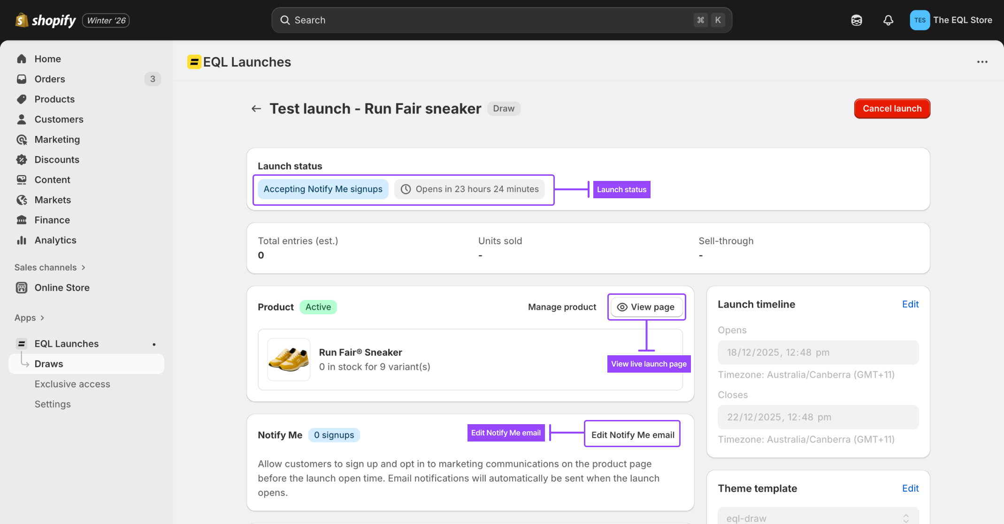This screenshot has width=1004, height=524.
Task: Click the TES store avatar
Action: tap(920, 20)
